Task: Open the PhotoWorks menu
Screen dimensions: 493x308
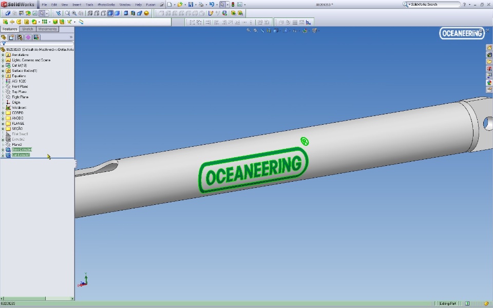Action: tap(106, 5)
